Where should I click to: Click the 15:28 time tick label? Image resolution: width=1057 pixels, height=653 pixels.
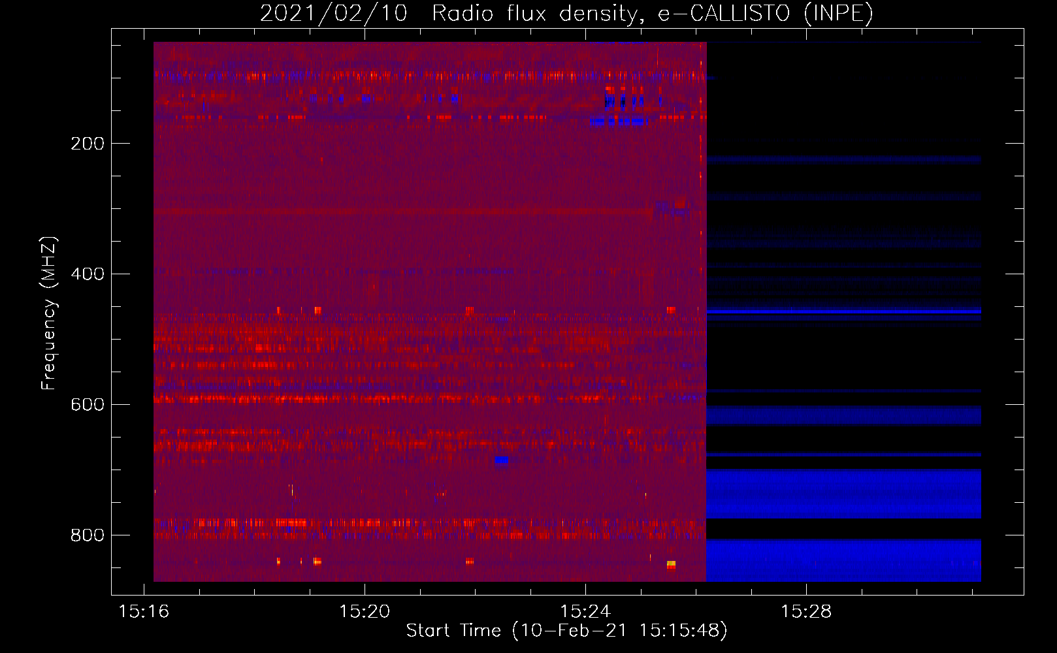click(x=806, y=612)
